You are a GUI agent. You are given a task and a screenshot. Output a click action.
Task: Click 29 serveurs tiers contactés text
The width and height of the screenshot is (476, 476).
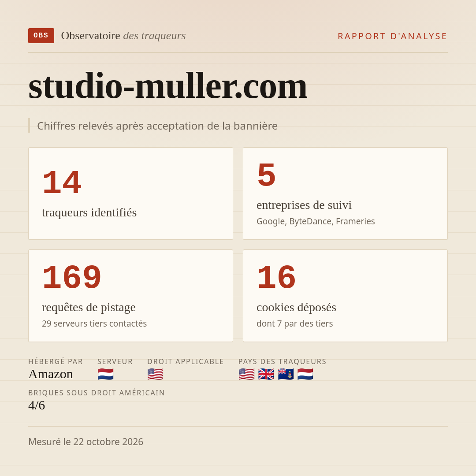coord(94,324)
